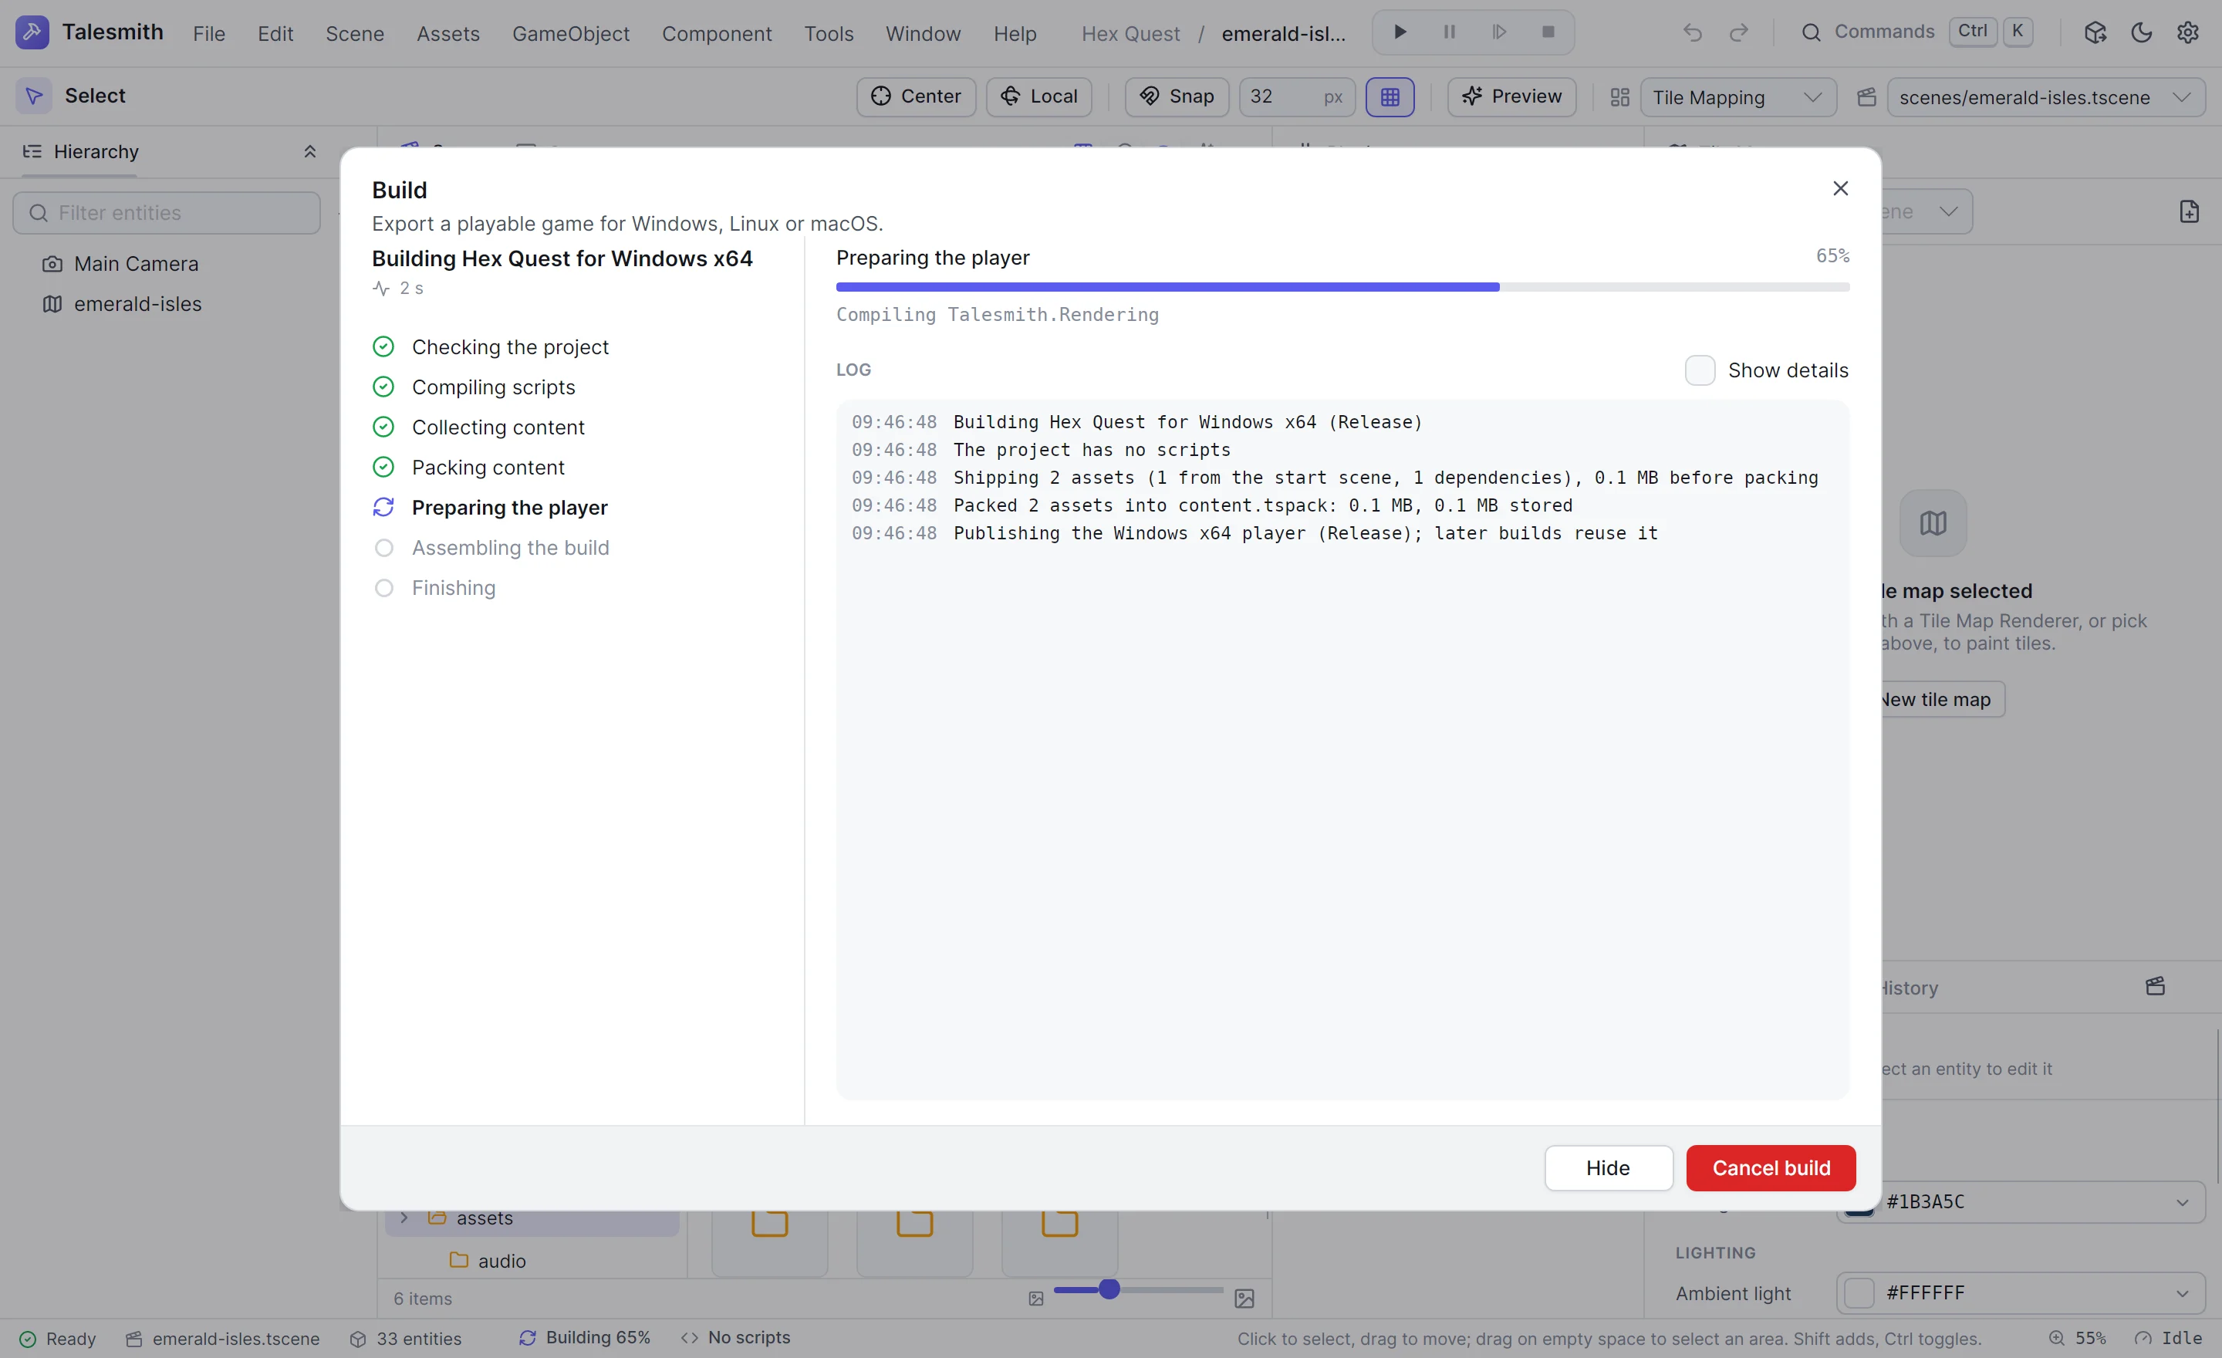Open the Tools menu
Screen dimensions: 2222x1358
pyautogui.click(x=829, y=33)
